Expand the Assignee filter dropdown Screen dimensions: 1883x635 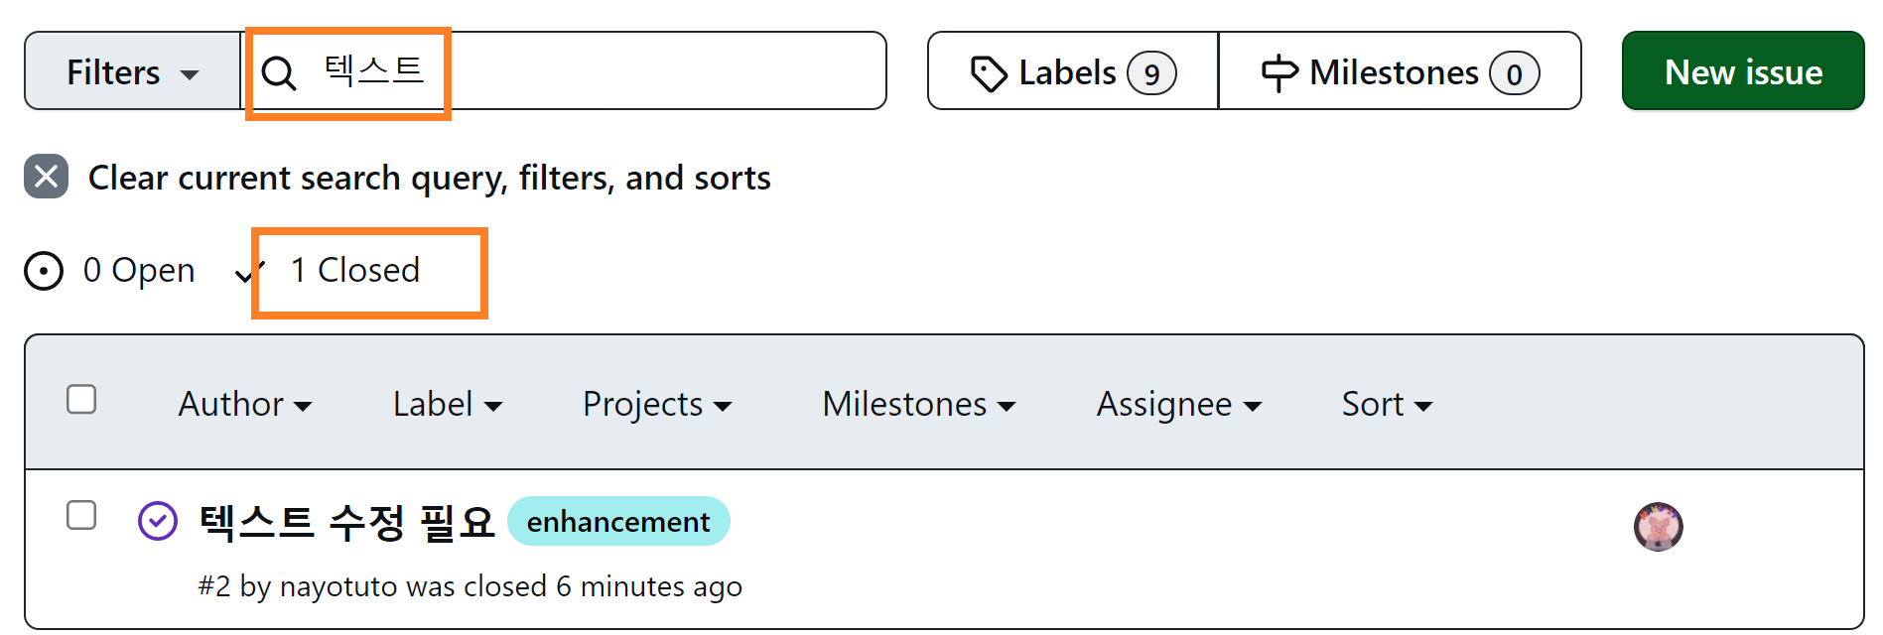1178,405
